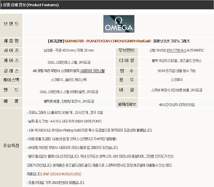Click '신형 SWISS' at start of movement value
The width and height of the screenshot is (214, 187).
pyautogui.click(x=158, y=50)
